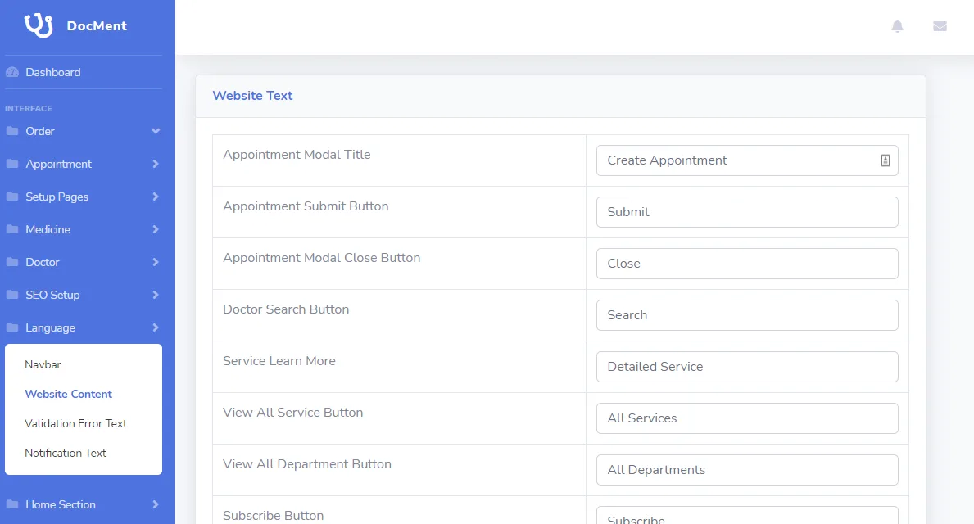Open the messages envelope icon
974x524 pixels.
click(x=940, y=26)
